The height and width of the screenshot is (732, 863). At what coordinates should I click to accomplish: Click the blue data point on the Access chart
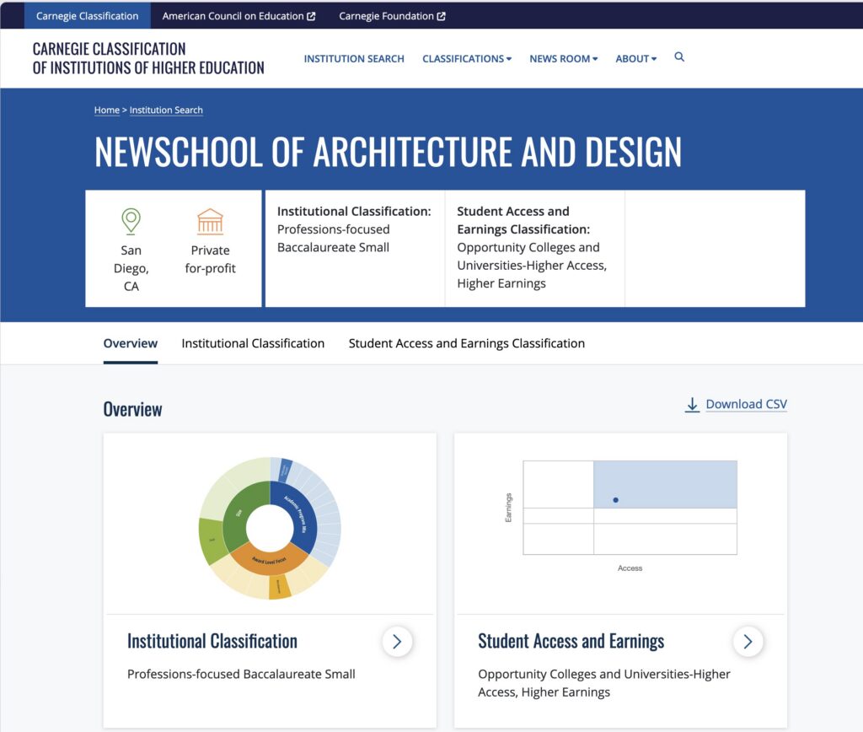(615, 499)
